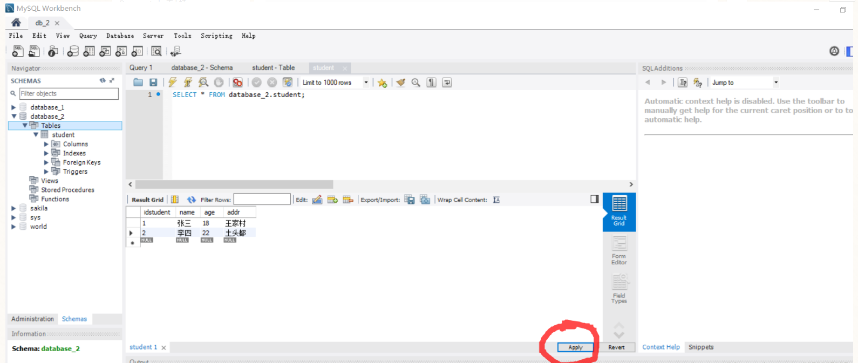This screenshot has width=858, height=363.
Task: Toggle invisible characters pilcrow icon
Action: click(431, 83)
